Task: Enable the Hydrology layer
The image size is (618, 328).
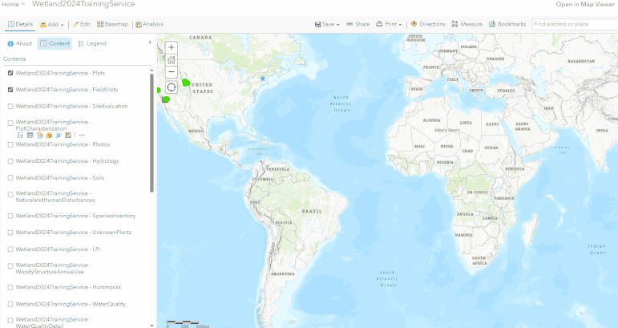Action: 10,161
